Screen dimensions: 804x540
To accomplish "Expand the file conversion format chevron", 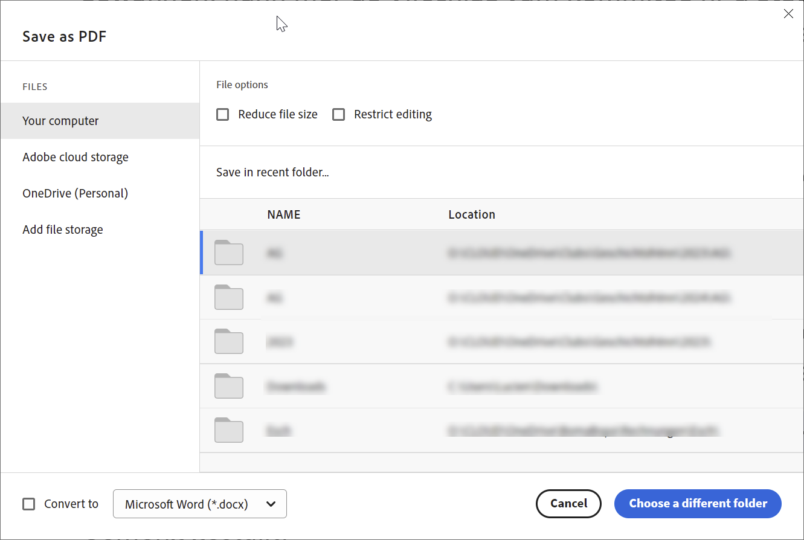I will (271, 503).
